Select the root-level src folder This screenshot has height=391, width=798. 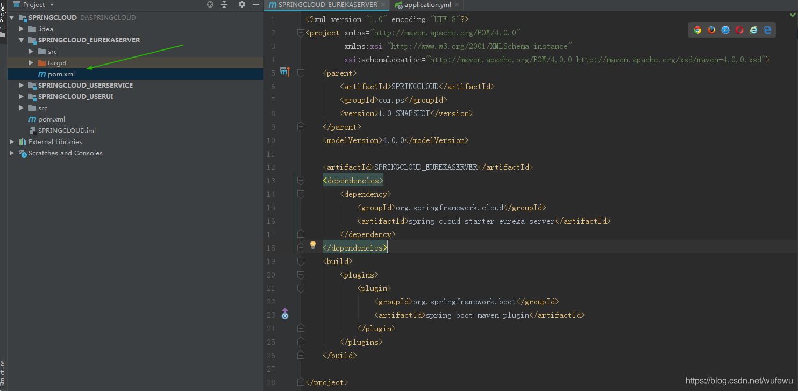point(42,108)
